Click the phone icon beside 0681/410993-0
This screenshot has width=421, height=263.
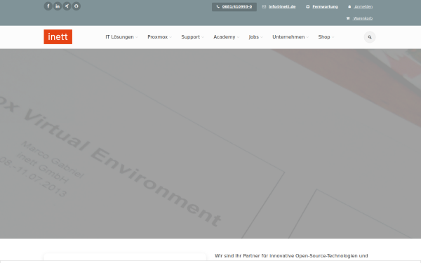click(218, 7)
